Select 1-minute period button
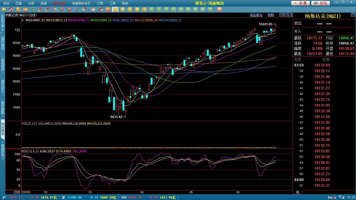The height and width of the screenshot is (200, 356). click(x=152, y=9)
